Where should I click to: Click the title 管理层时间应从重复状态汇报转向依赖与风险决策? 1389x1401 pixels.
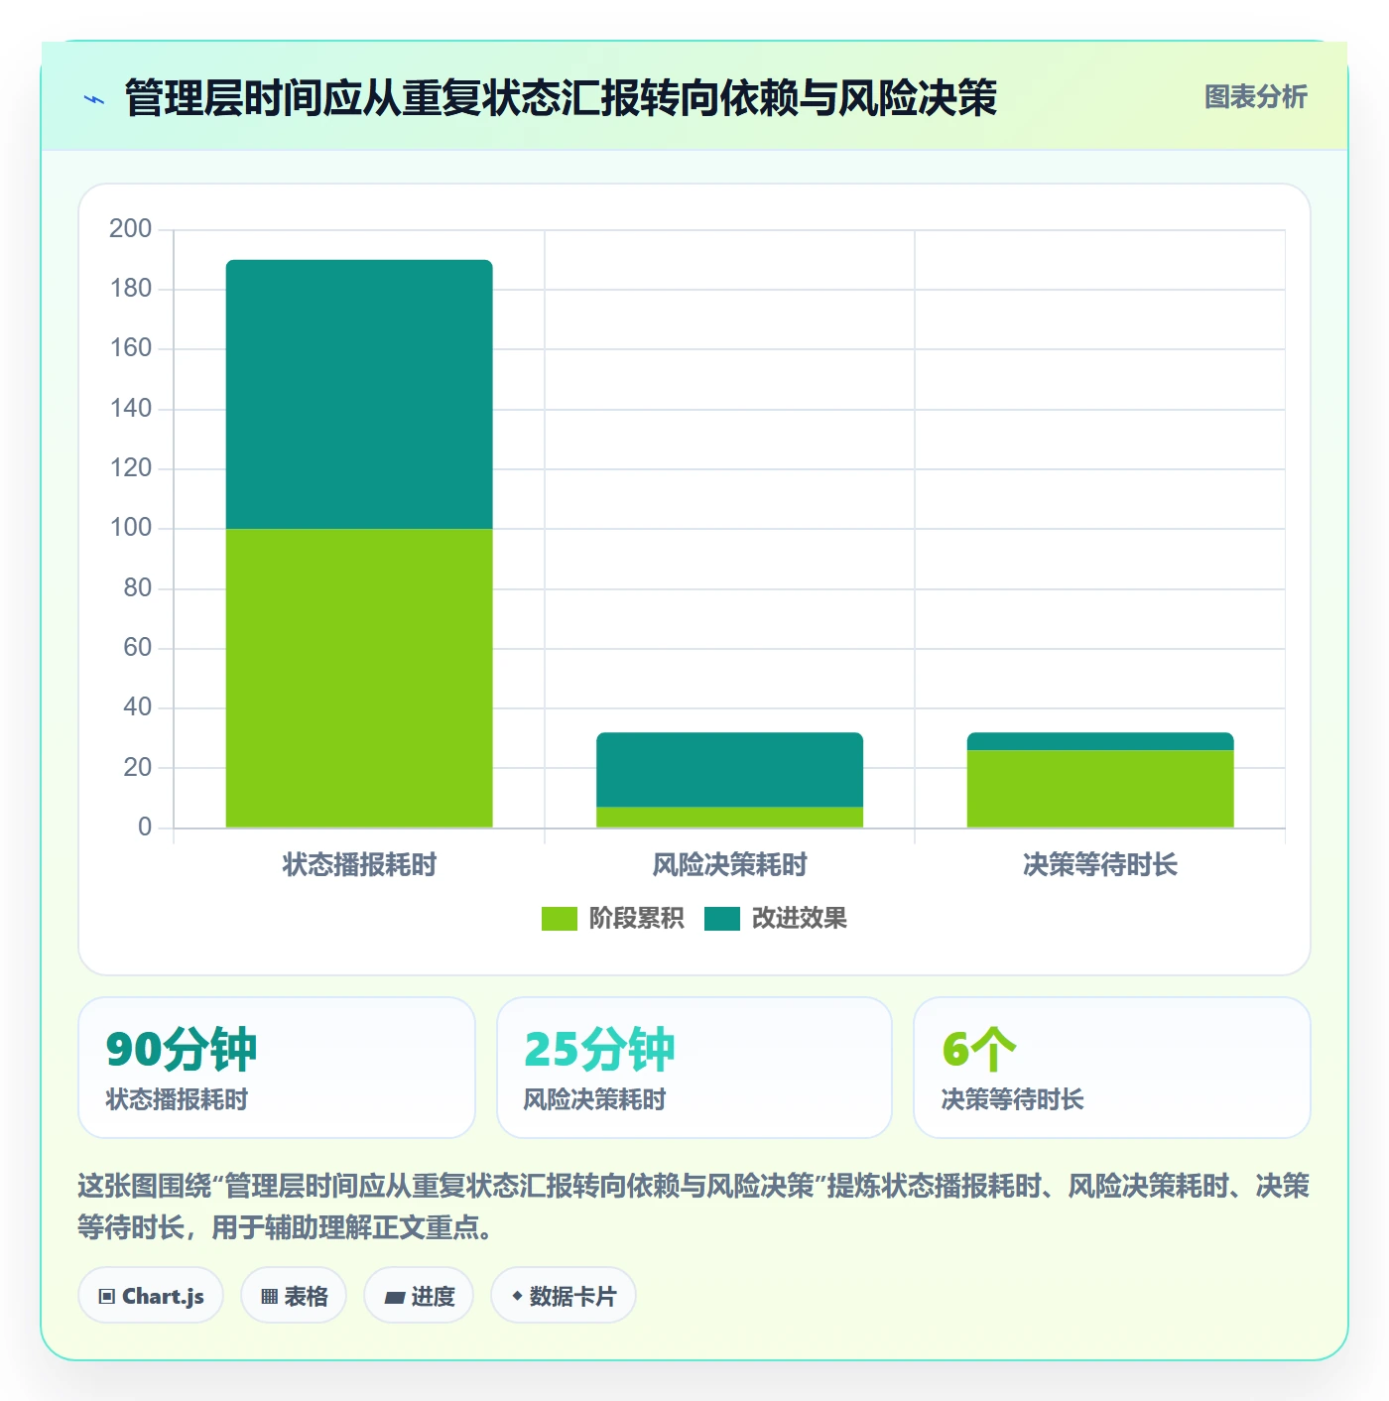point(561,98)
